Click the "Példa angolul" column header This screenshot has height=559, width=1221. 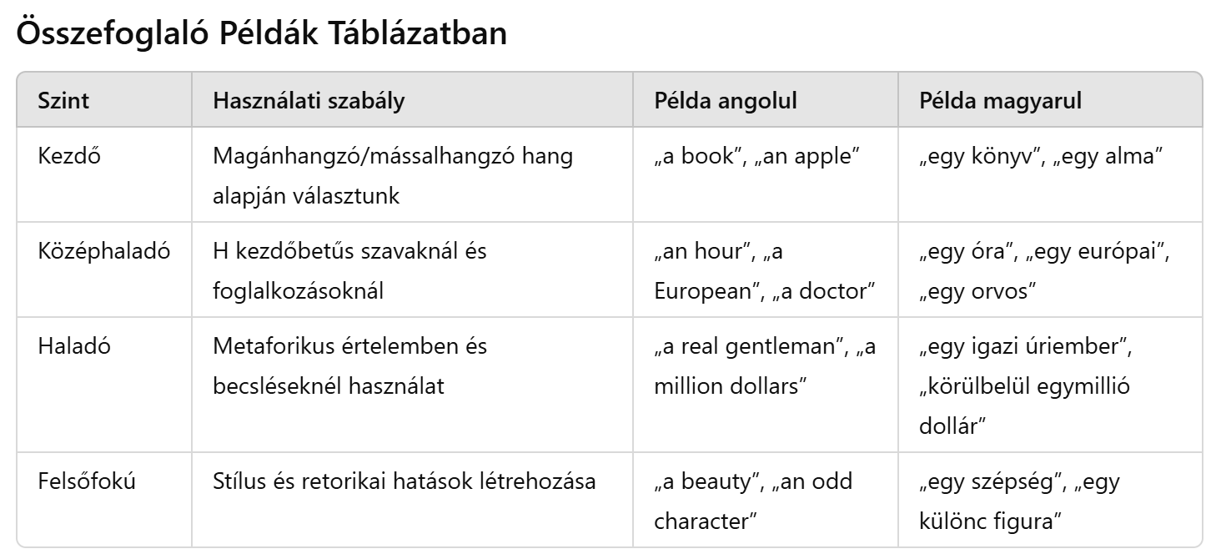726,101
